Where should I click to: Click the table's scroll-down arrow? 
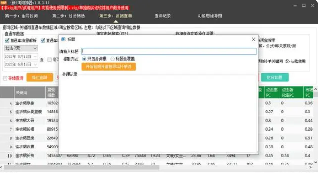(x=316, y=162)
